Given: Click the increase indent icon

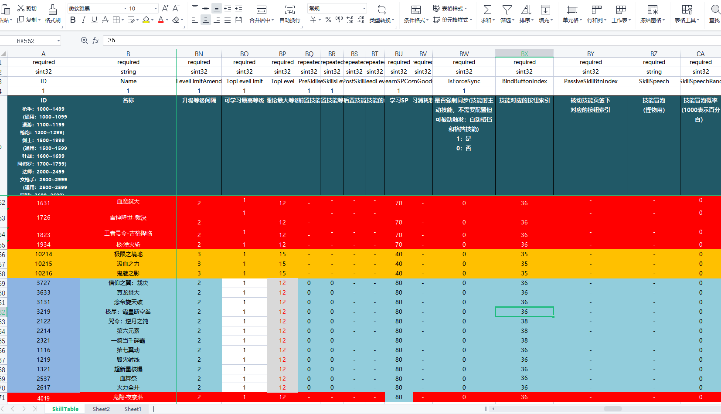Looking at the screenshot, I should coord(238,8).
